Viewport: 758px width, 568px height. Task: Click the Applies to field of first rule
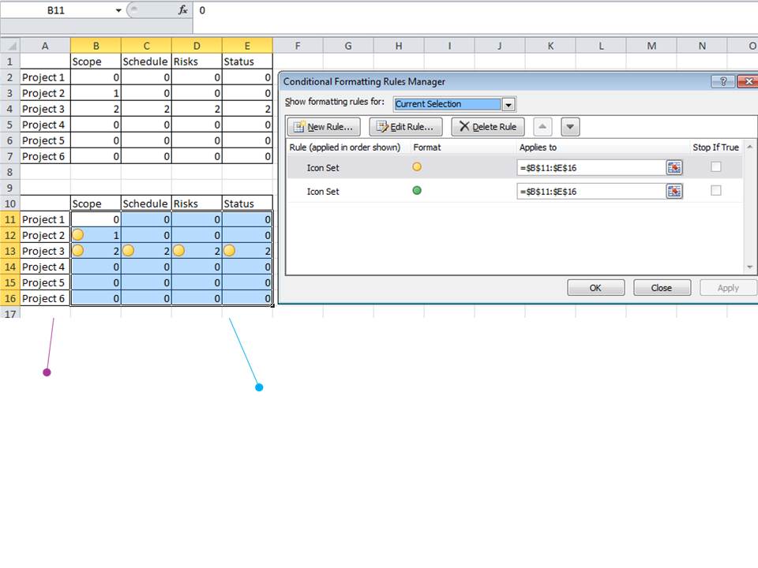pos(591,167)
